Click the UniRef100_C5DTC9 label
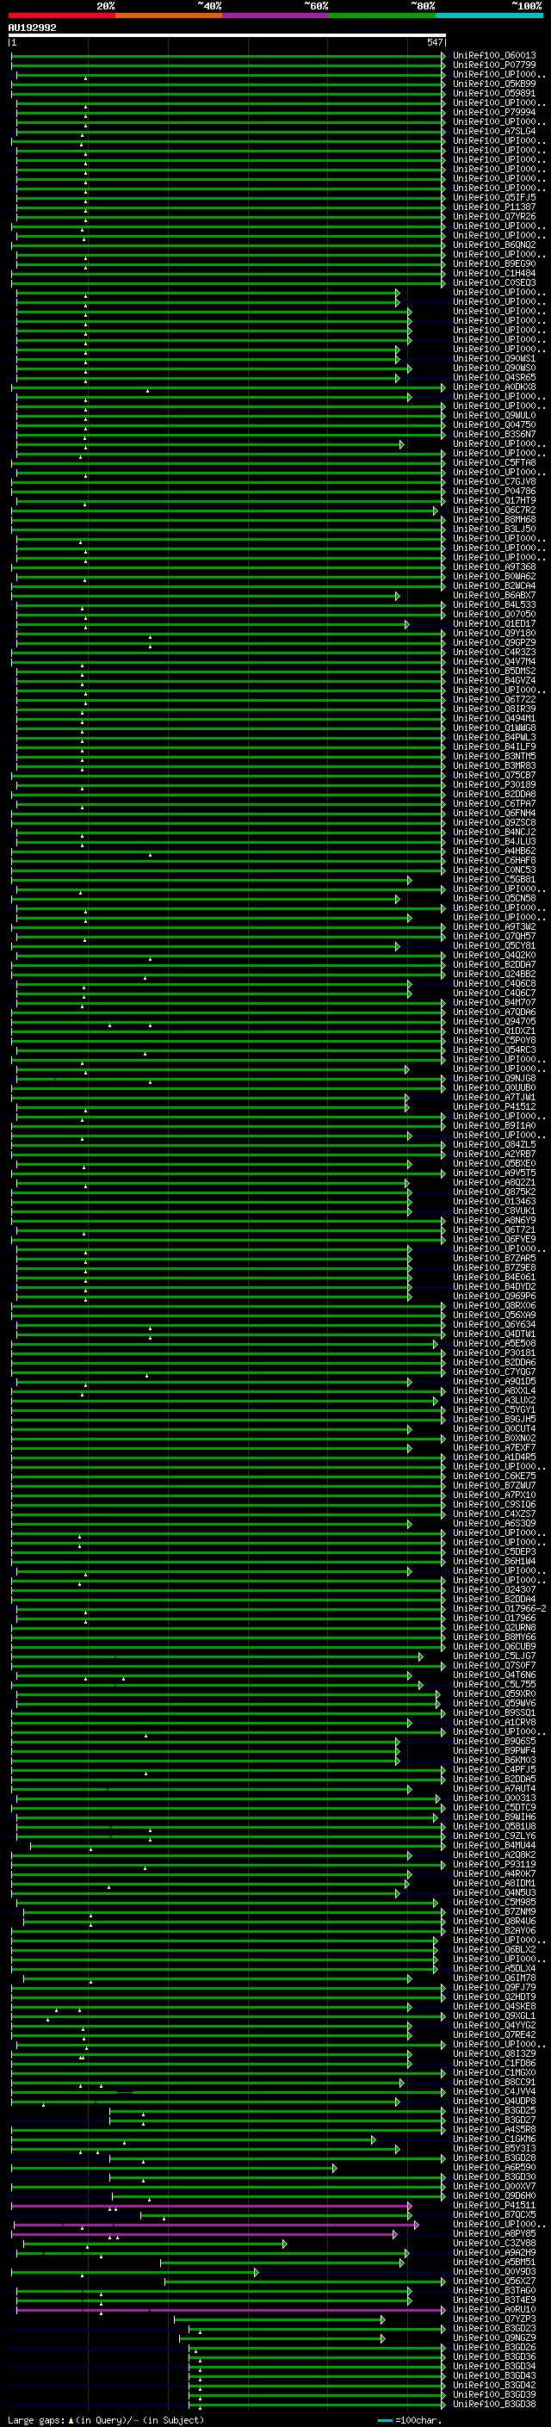551x2427 pixels. coord(494,1807)
